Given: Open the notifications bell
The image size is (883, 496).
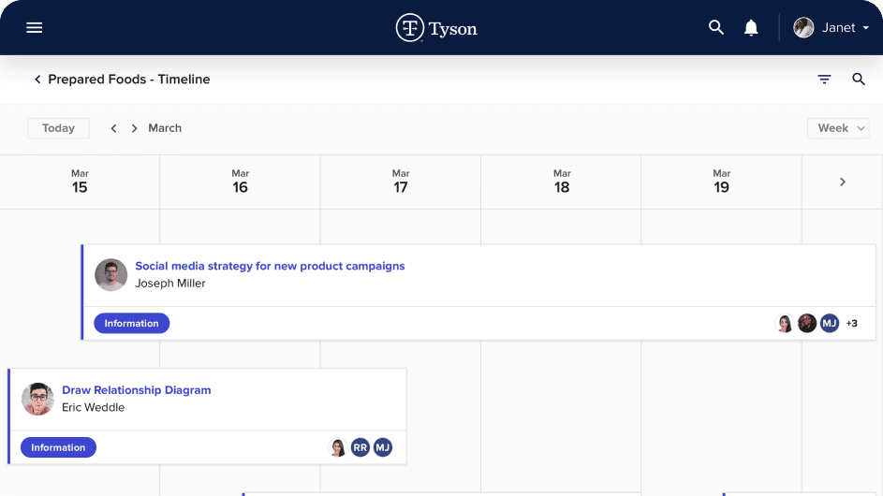Looking at the screenshot, I should [751, 27].
